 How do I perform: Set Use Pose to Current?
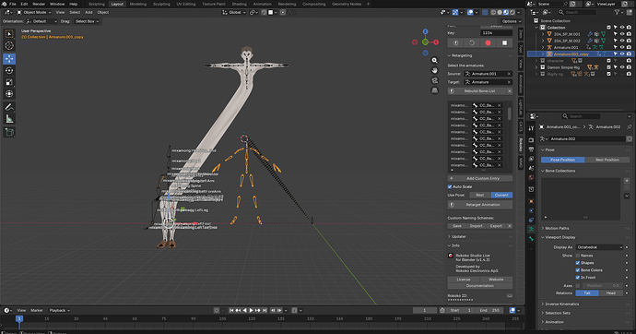point(501,196)
